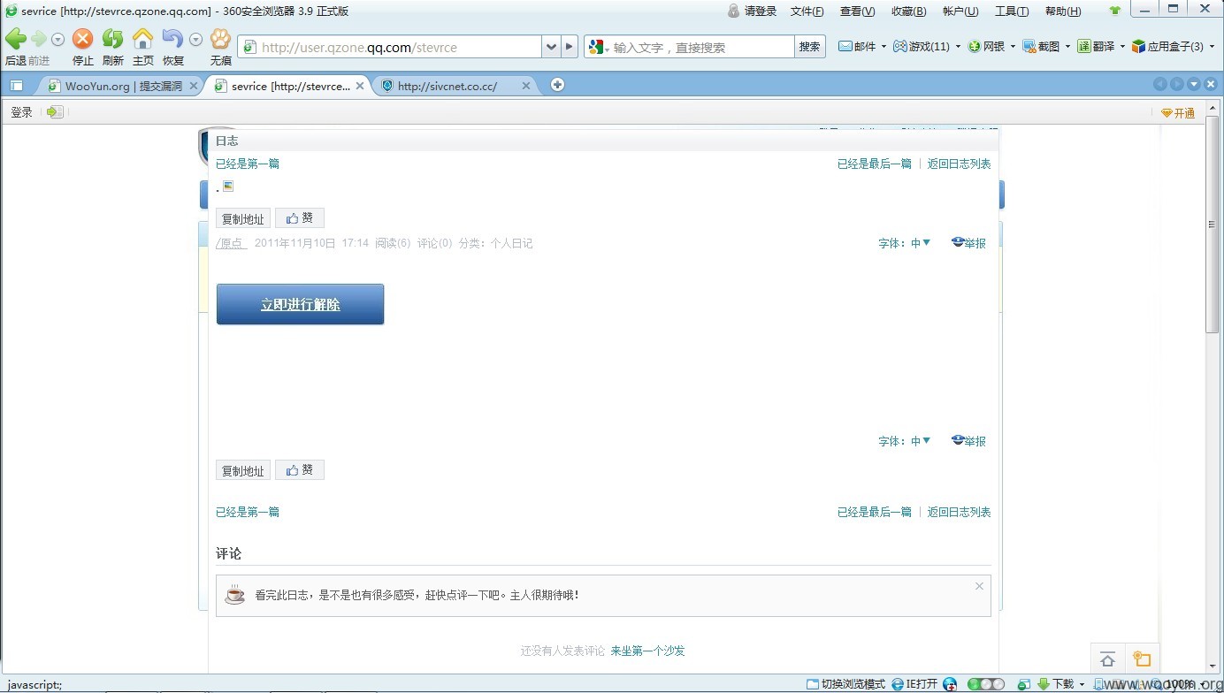Expand the 翻译 dropdown arrow
The height and width of the screenshot is (693, 1224).
tap(1122, 47)
